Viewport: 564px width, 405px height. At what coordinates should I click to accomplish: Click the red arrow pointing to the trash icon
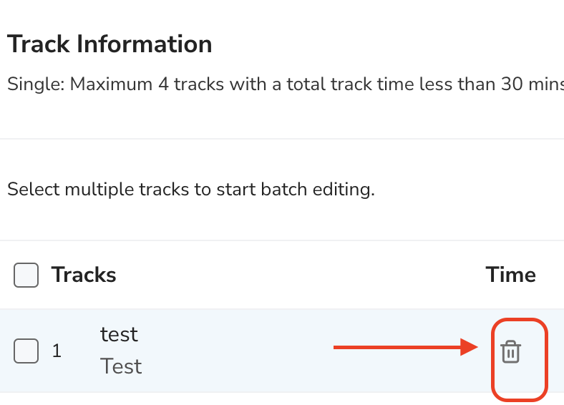pyautogui.click(x=406, y=347)
